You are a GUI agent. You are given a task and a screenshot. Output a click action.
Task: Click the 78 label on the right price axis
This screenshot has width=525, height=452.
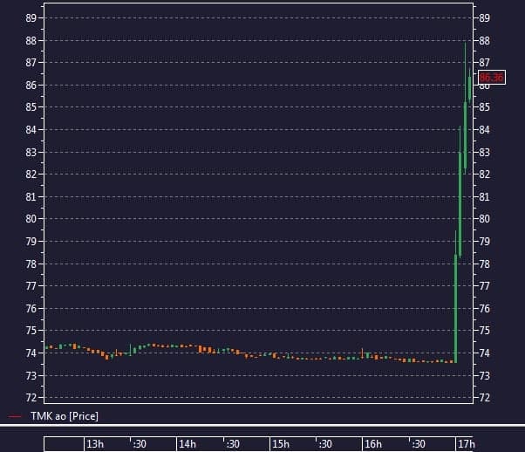pyautogui.click(x=484, y=264)
